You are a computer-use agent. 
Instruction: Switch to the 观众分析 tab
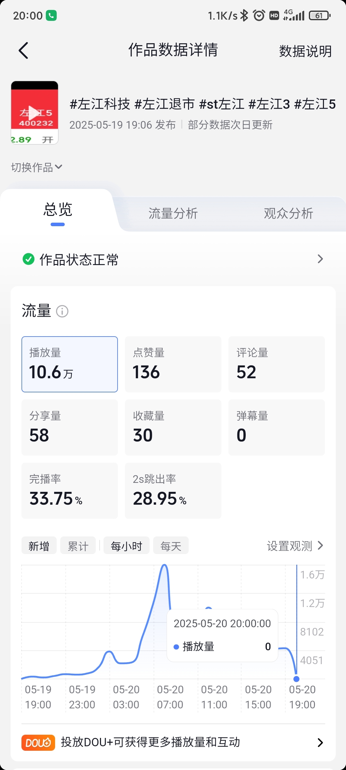288,213
